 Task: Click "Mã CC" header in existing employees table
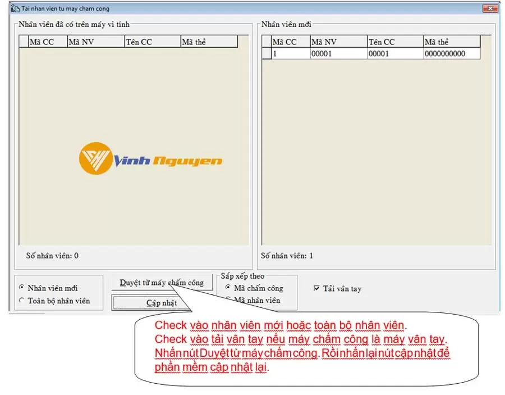coord(48,42)
